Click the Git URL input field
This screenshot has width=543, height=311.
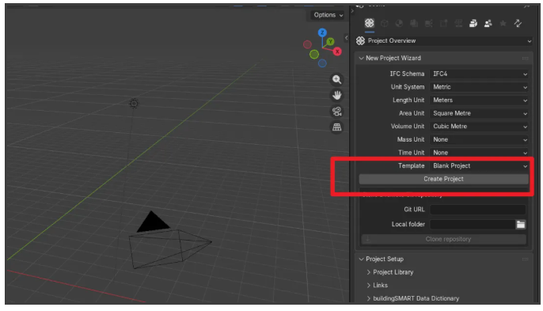pos(478,210)
